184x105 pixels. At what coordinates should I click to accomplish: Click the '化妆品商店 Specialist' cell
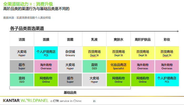(x=119, y=66)
